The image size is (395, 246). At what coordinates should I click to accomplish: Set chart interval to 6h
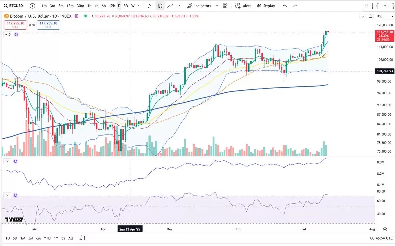[104, 6]
